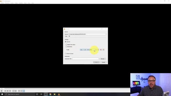Click the Source path input field
This screenshot has height=96, width=171.
tap(87, 34)
